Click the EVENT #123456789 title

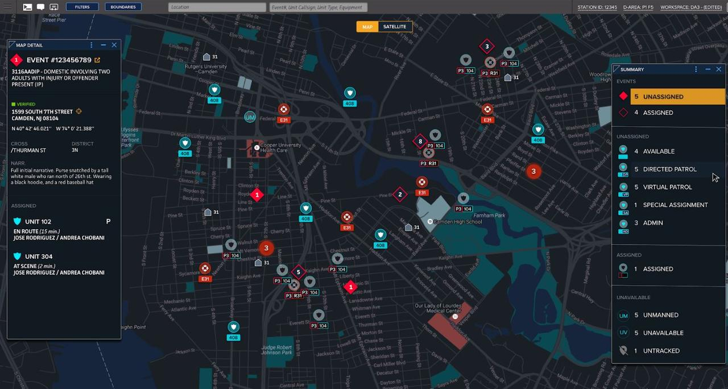(59, 60)
